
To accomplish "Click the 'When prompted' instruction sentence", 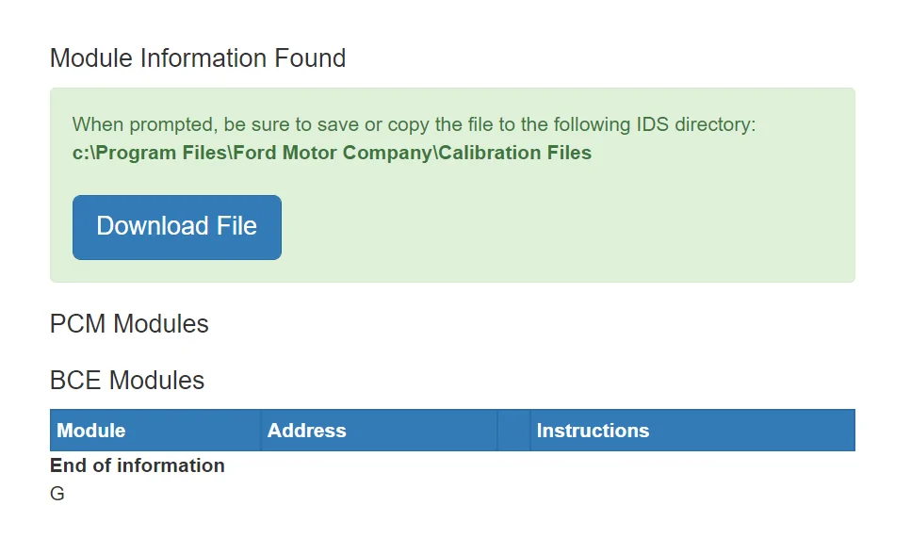I will pyautogui.click(x=414, y=124).
